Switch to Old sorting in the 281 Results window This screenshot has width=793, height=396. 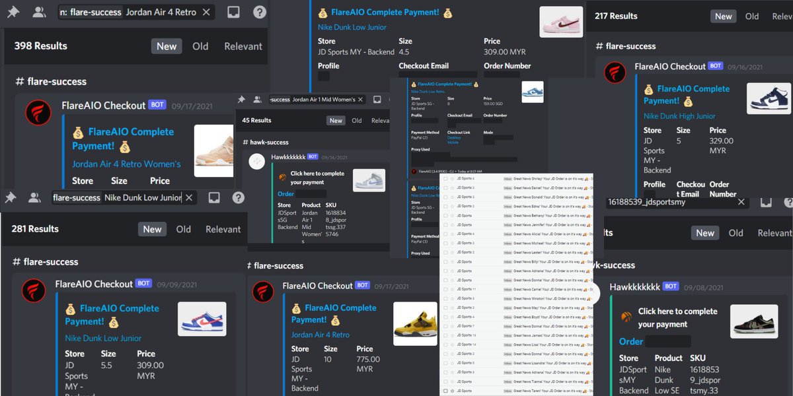[x=184, y=229]
